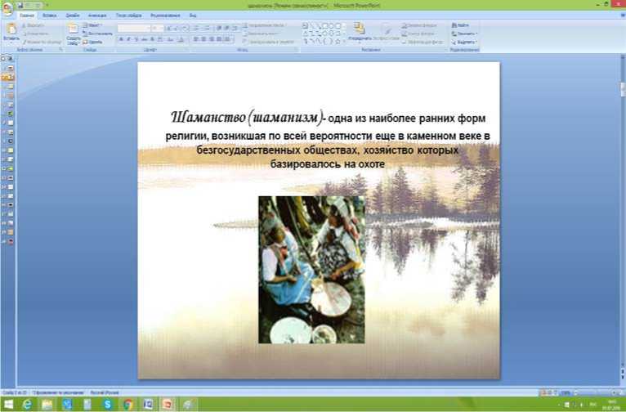Screen dimensions: 626x412
Task: Open Google Chrome from the taskbar
Action: (x=127, y=405)
